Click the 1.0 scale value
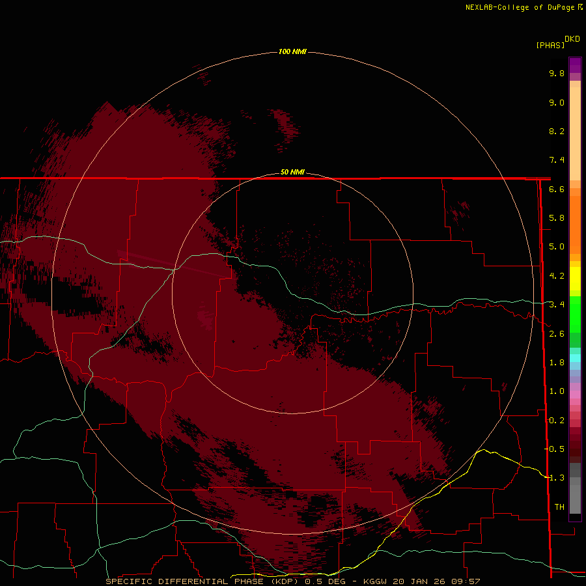This screenshot has width=586, height=586. pyautogui.click(x=557, y=391)
